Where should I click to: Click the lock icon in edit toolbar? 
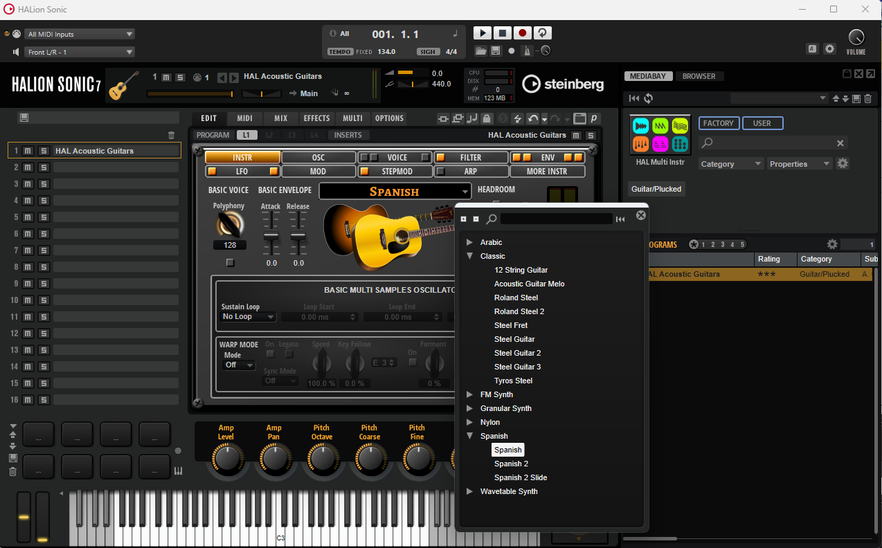487,118
